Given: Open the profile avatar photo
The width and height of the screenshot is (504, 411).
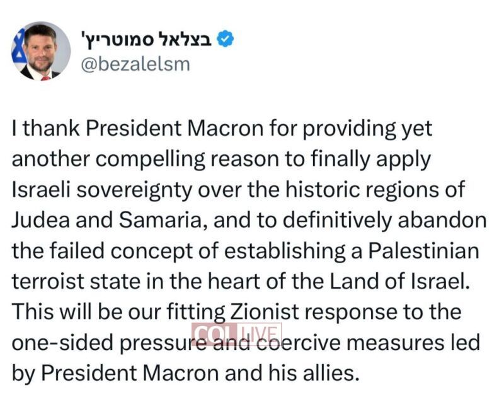Looking at the screenshot, I should (x=42, y=52).
